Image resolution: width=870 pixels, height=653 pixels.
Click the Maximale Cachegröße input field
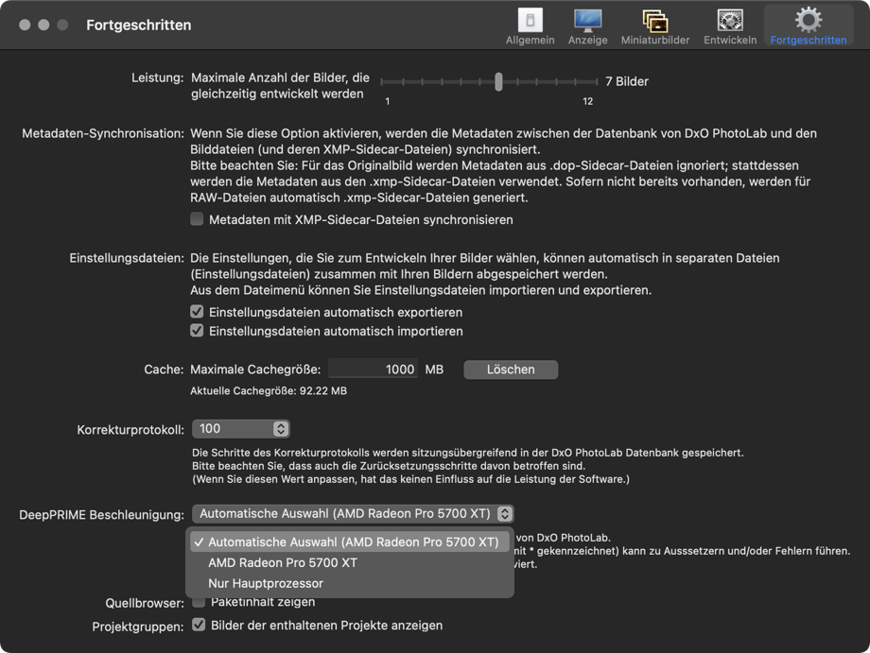[373, 369]
